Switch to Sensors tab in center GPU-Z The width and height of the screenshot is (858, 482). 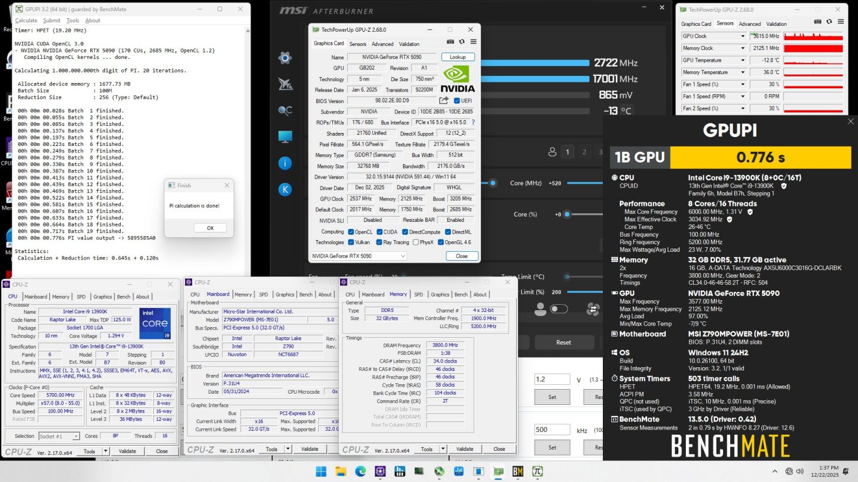point(358,44)
